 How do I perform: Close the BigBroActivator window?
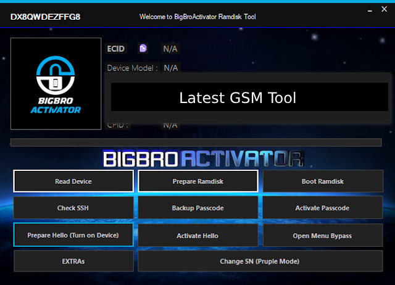coord(384,9)
